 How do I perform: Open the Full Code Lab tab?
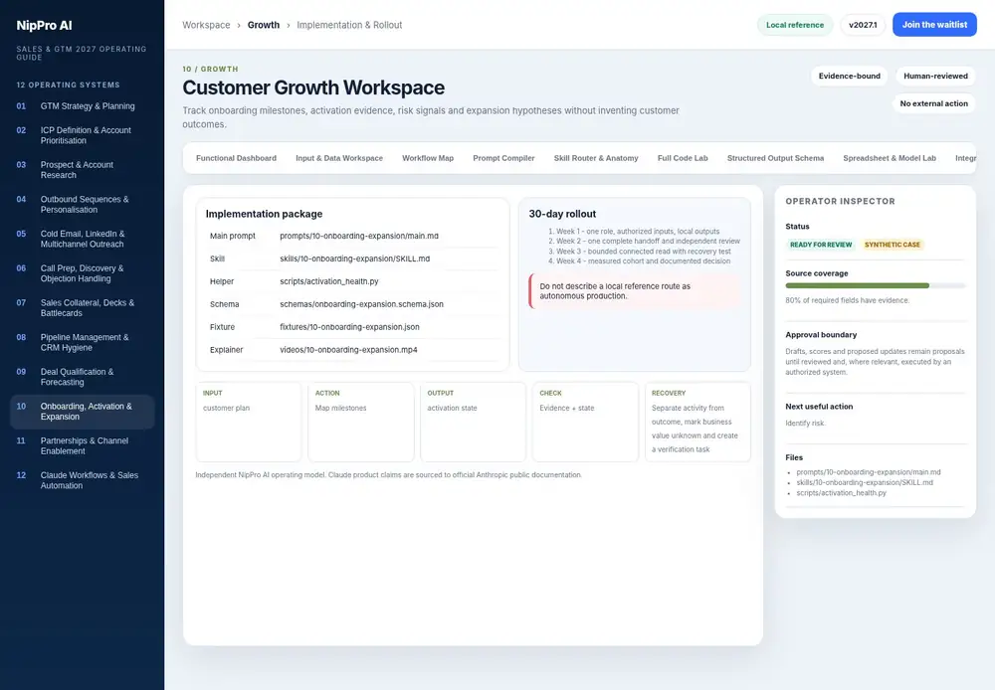[683, 158]
